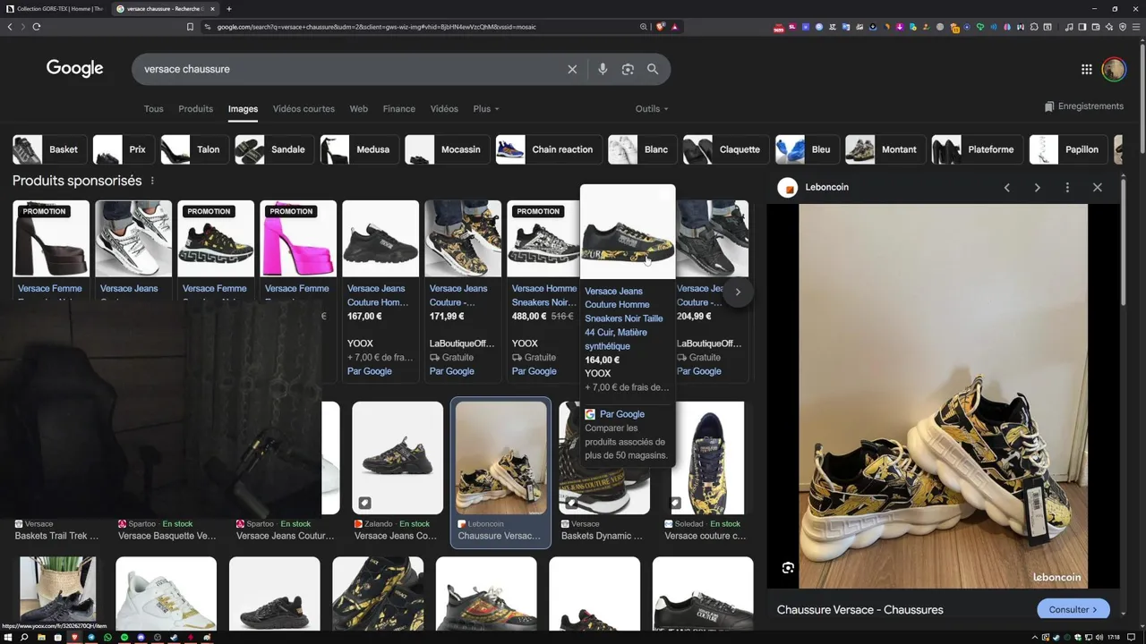Close the Leboncoin image preview panel
The height and width of the screenshot is (644, 1146).
pos(1097,188)
